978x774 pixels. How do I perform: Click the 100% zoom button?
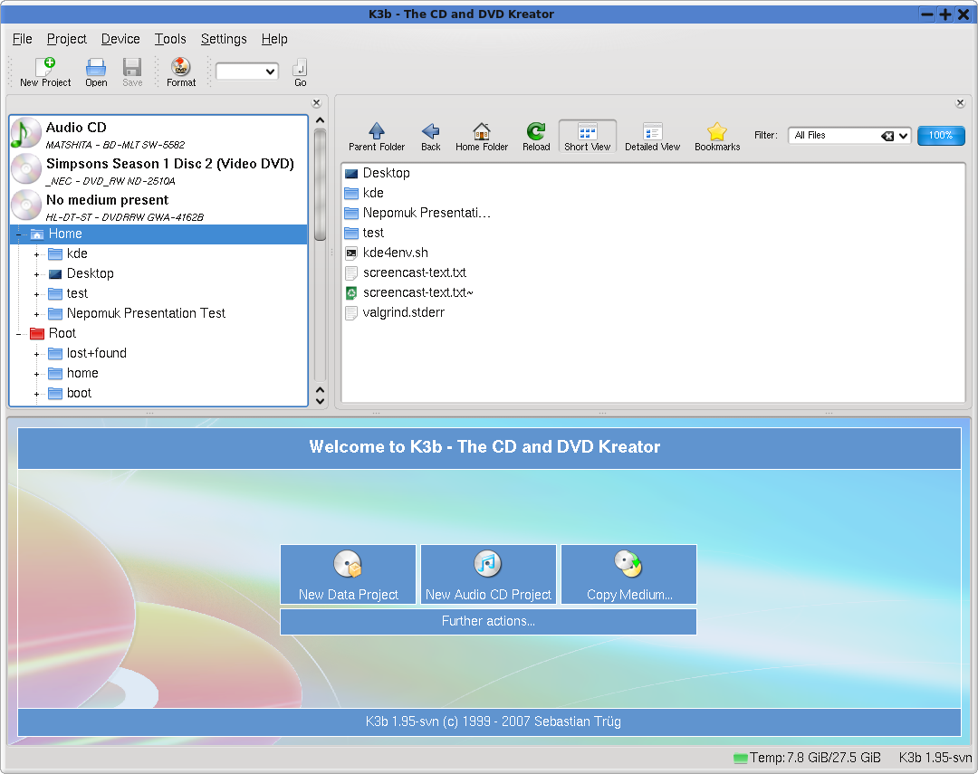point(941,136)
